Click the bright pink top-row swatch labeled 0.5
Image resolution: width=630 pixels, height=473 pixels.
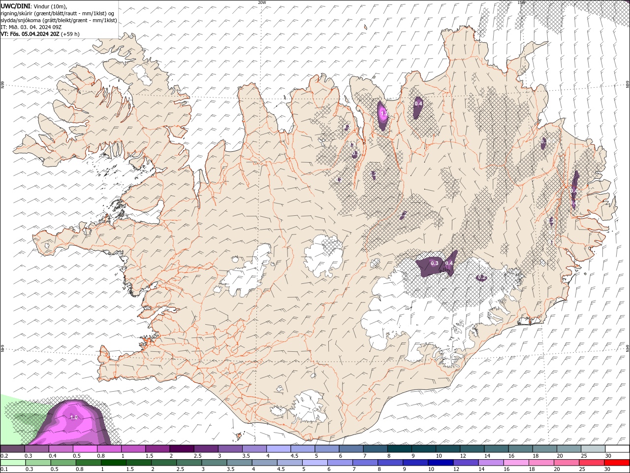85,449
